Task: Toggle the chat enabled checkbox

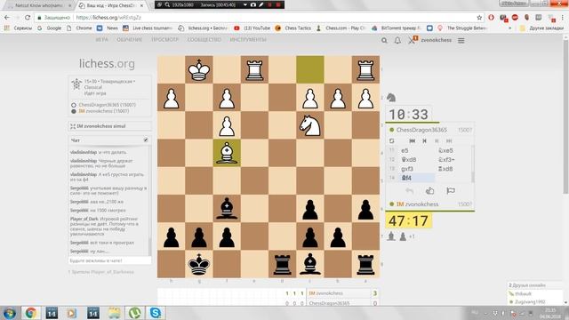Action: pos(146,140)
